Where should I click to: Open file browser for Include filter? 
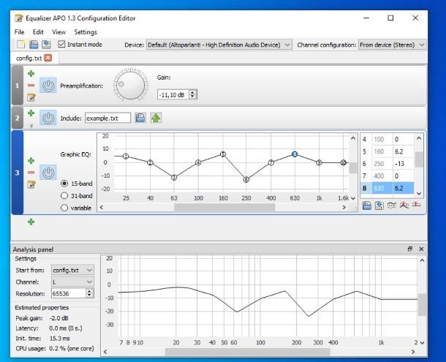tap(140, 118)
